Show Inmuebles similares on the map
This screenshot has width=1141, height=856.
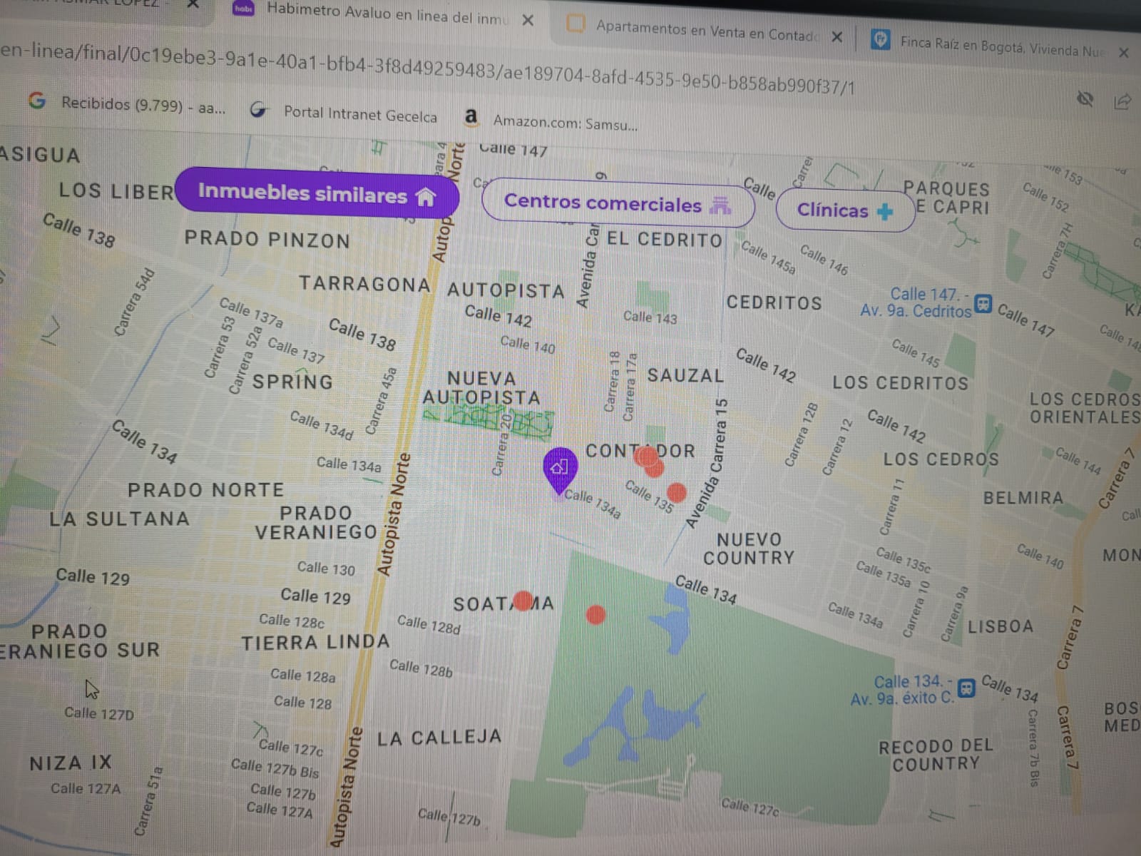[316, 193]
